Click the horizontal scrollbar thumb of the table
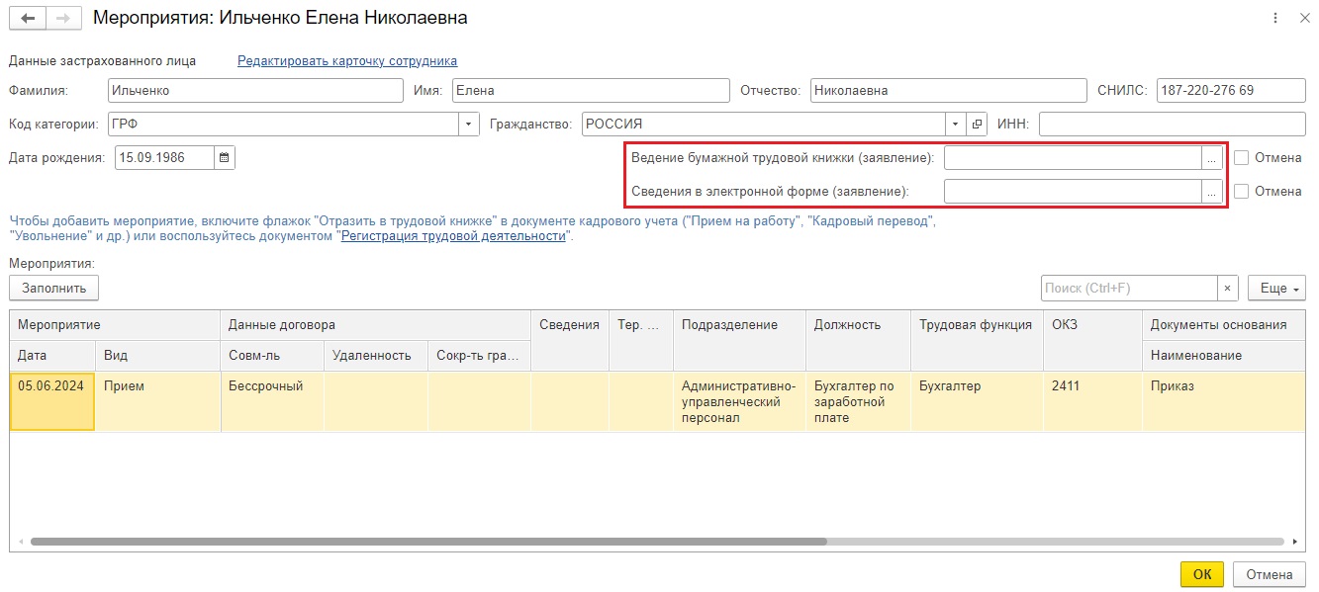Viewport: 1319px width, 592px height. coord(428,542)
